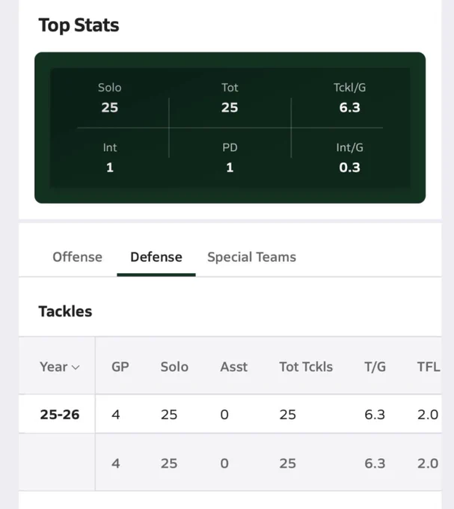Viewport: 454px width, 509px height.
Task: Select the 25-26 season row
Action: 230,414
